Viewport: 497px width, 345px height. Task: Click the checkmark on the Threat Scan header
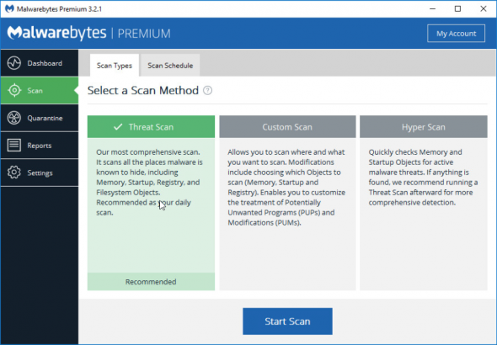(118, 127)
